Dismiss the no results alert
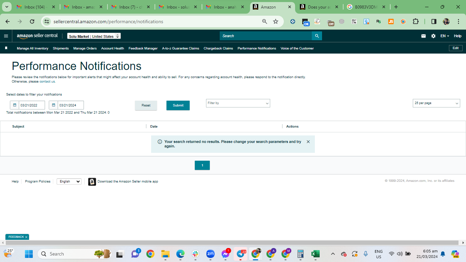The image size is (466, 262). point(308,142)
